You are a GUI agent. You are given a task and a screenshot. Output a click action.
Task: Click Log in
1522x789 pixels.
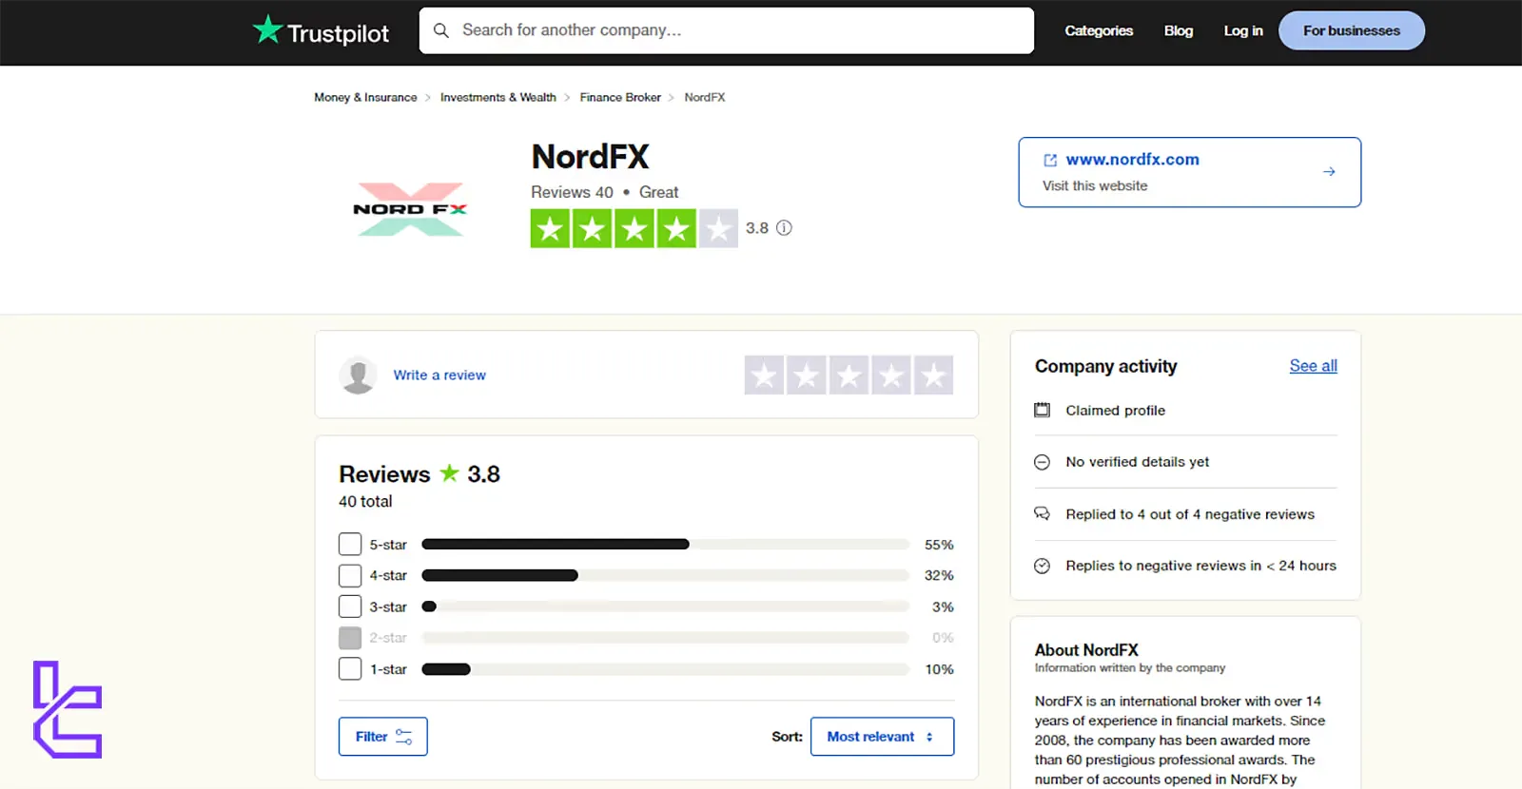1243,30
